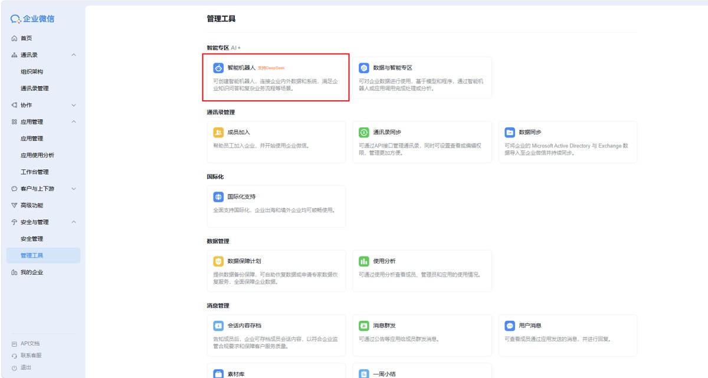Click the 智能机器人 robot icon

tap(218, 68)
